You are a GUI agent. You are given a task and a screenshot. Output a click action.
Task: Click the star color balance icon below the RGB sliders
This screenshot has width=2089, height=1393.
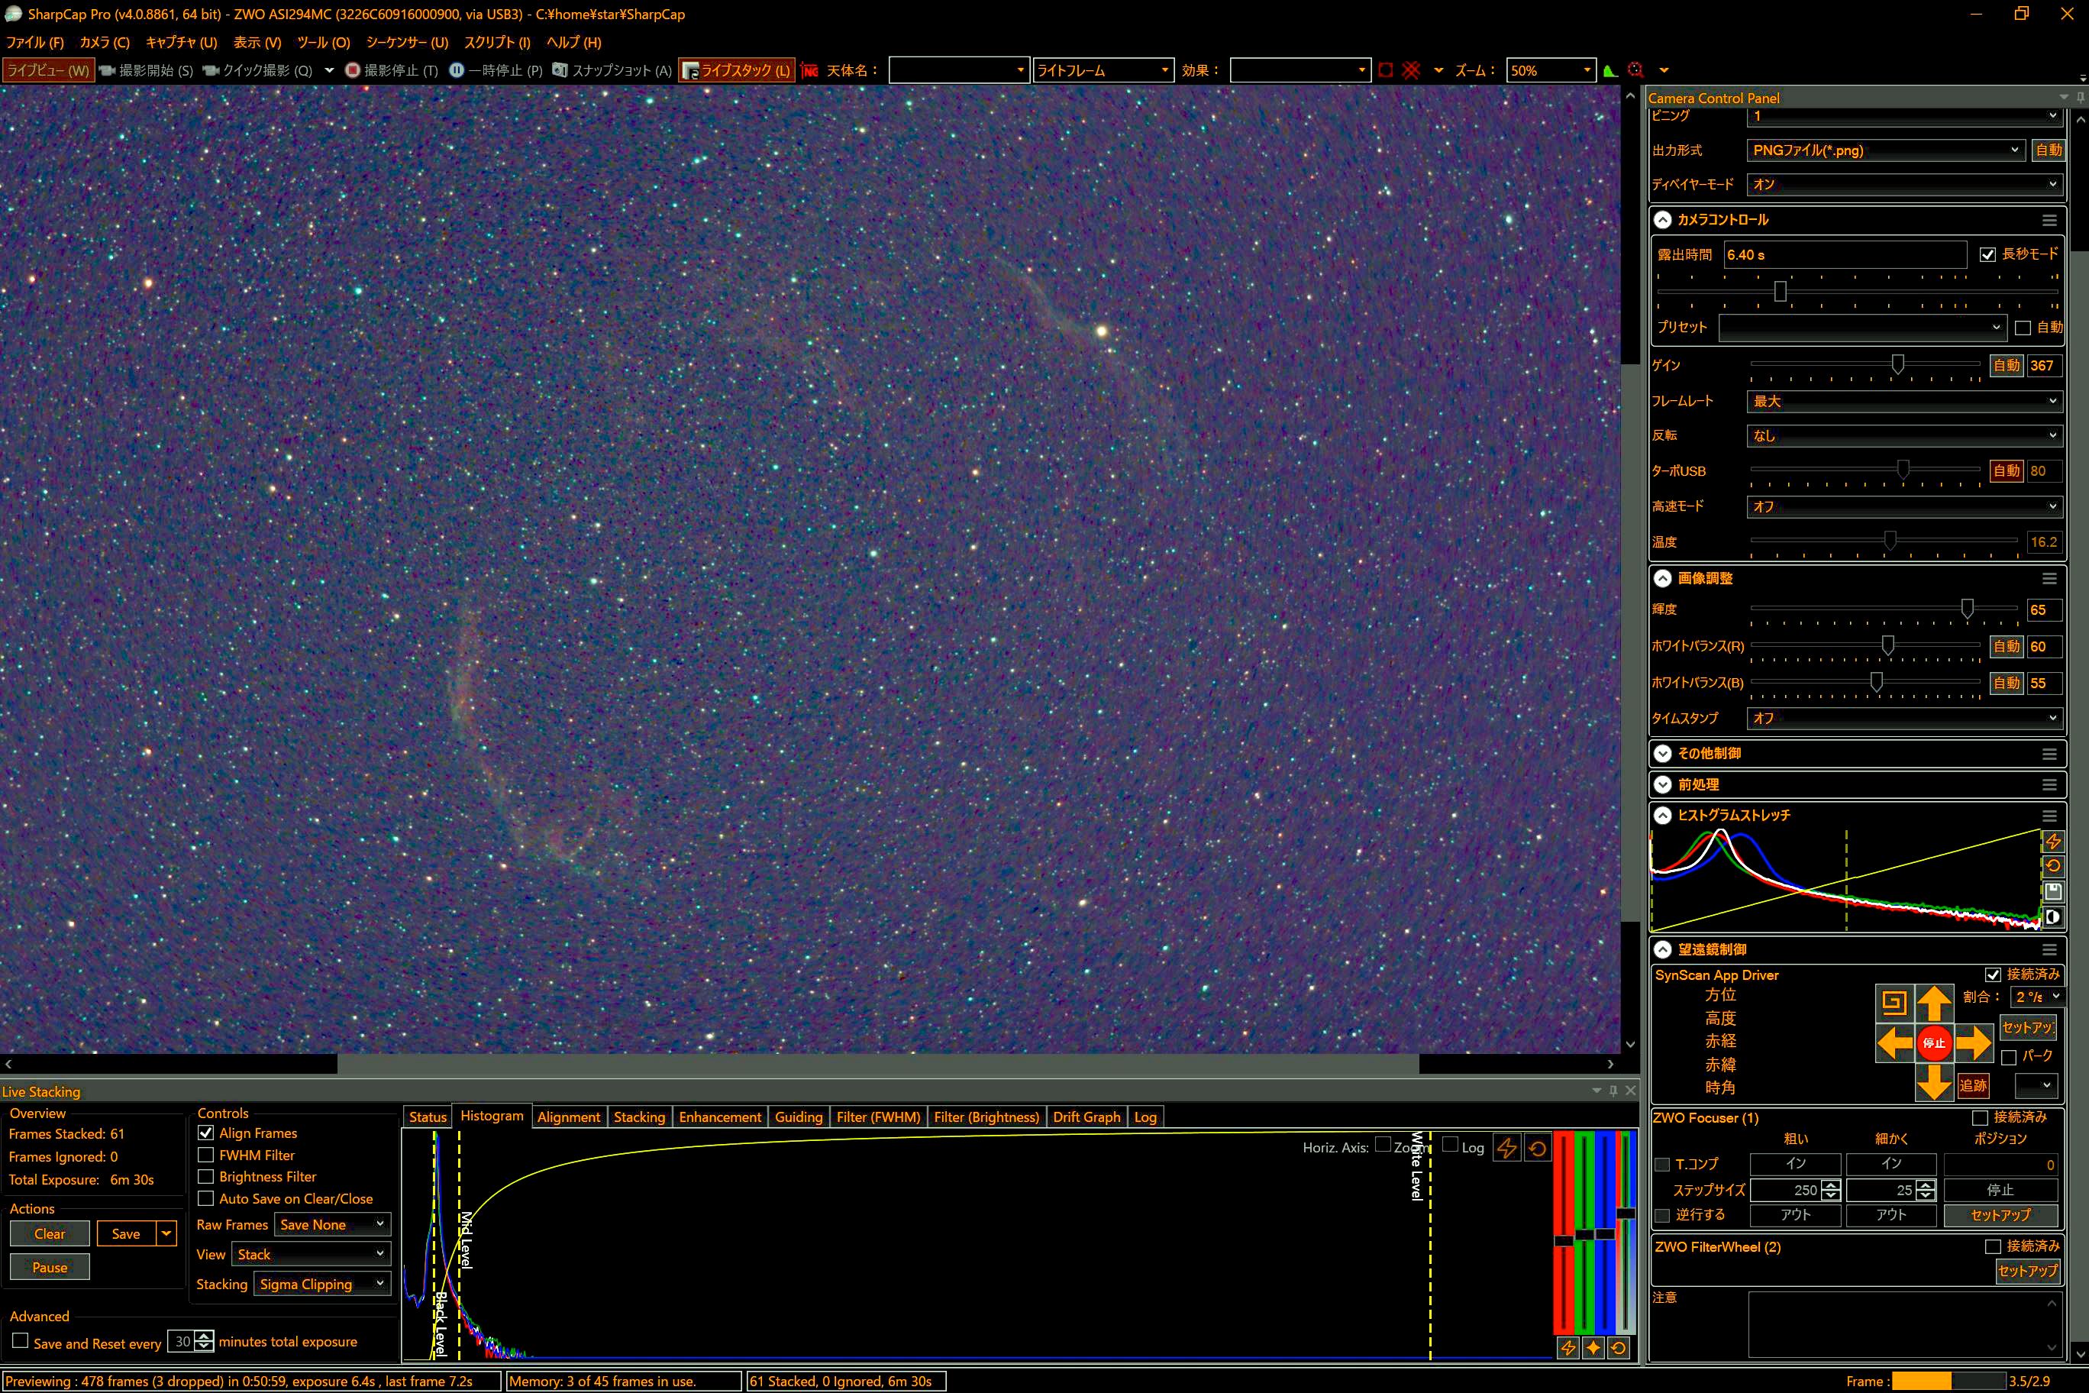point(1593,1348)
